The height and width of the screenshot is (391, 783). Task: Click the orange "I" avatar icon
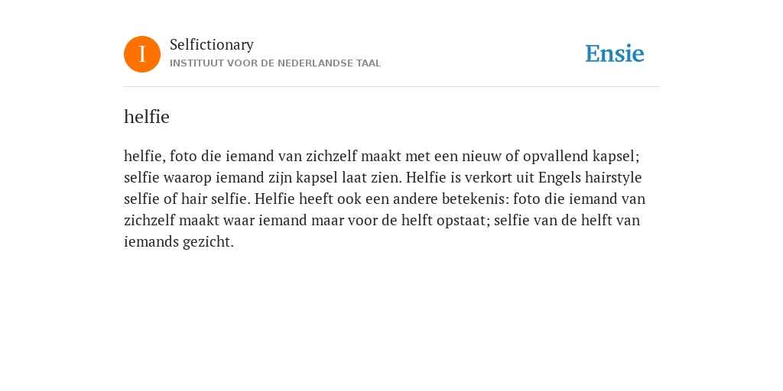(142, 54)
